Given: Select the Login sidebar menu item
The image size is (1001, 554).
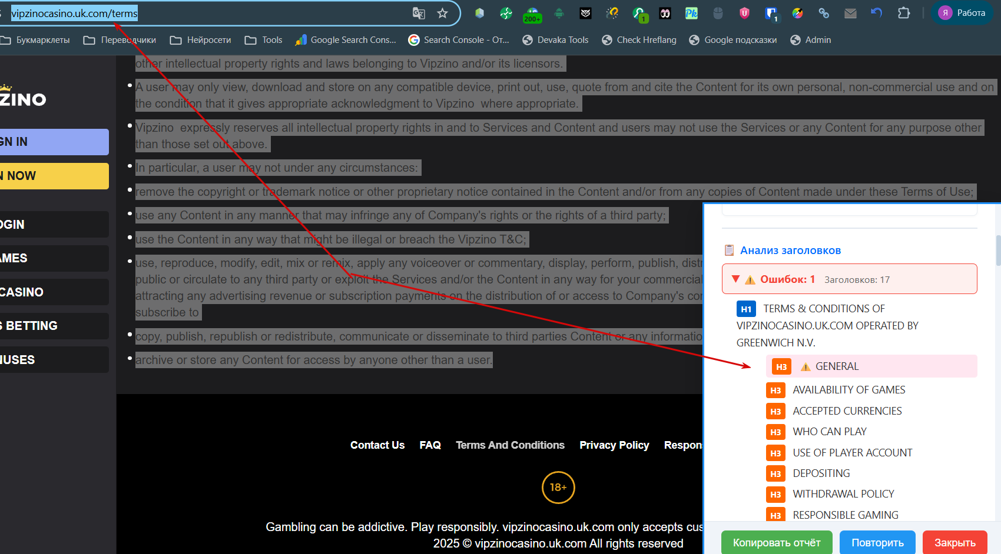Looking at the screenshot, I should 54,225.
